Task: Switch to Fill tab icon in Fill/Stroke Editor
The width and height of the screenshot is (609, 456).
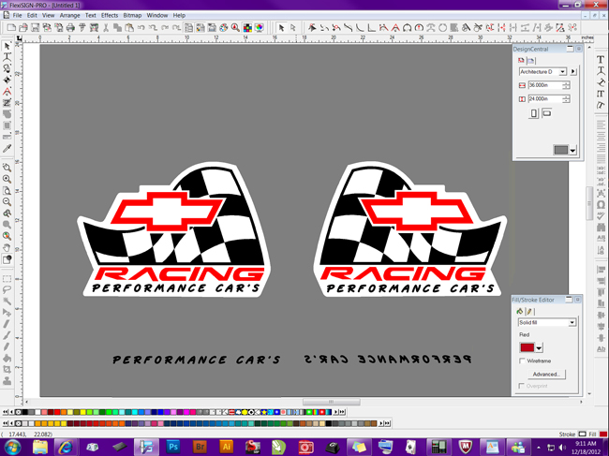Action: (520, 311)
